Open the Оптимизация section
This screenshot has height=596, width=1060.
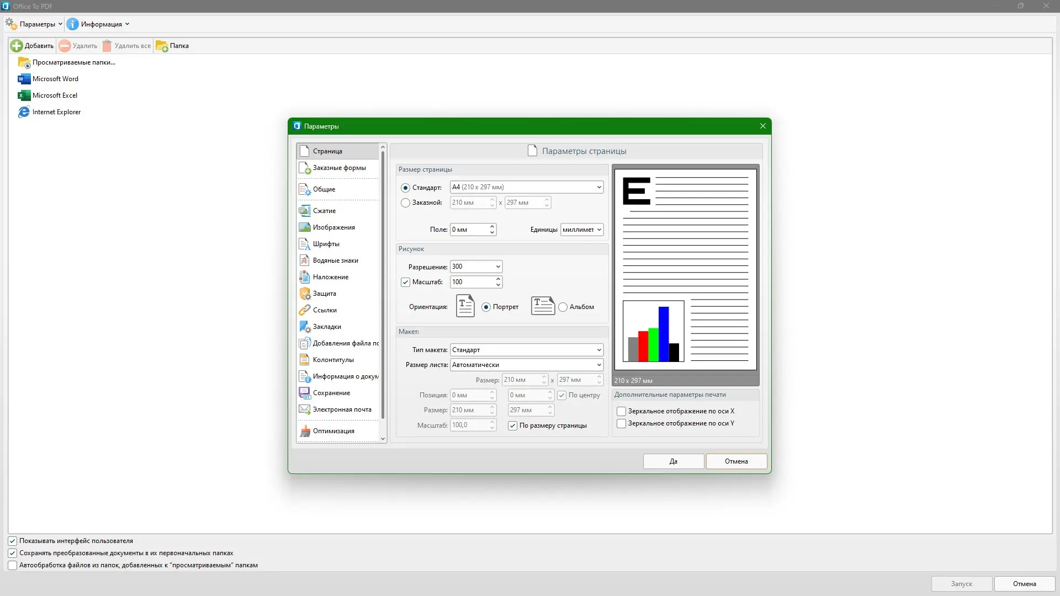tap(333, 431)
